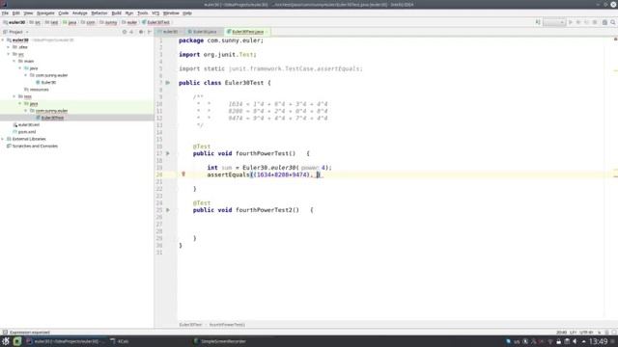This screenshot has height=347, width=618.
Task: Expand the .idea folder node
Action: point(9,47)
